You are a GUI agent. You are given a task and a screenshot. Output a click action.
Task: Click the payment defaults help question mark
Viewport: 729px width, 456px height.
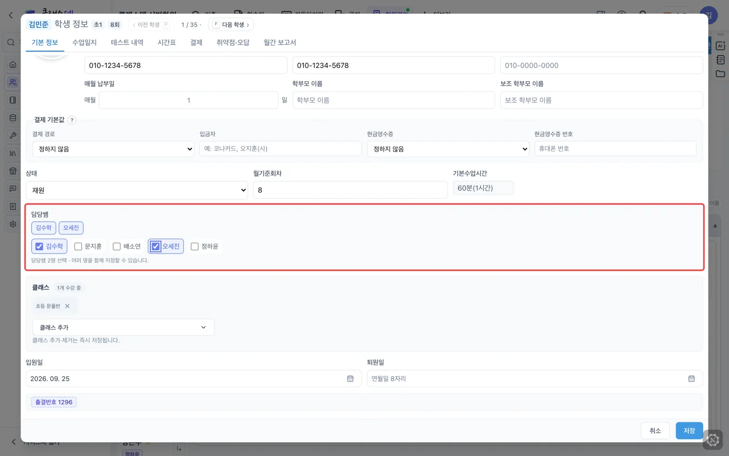(x=72, y=120)
